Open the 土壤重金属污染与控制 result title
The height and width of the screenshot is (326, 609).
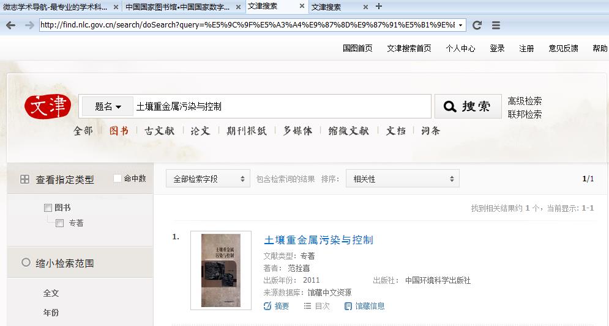point(318,240)
